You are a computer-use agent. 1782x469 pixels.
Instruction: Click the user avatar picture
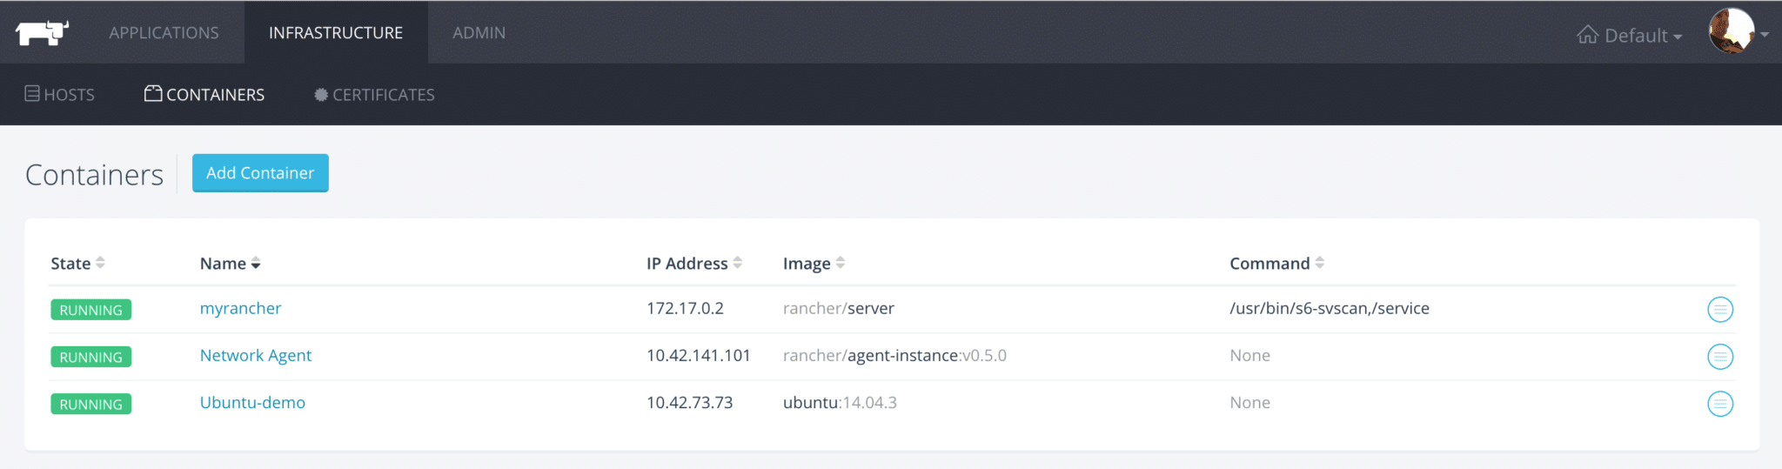[1731, 31]
